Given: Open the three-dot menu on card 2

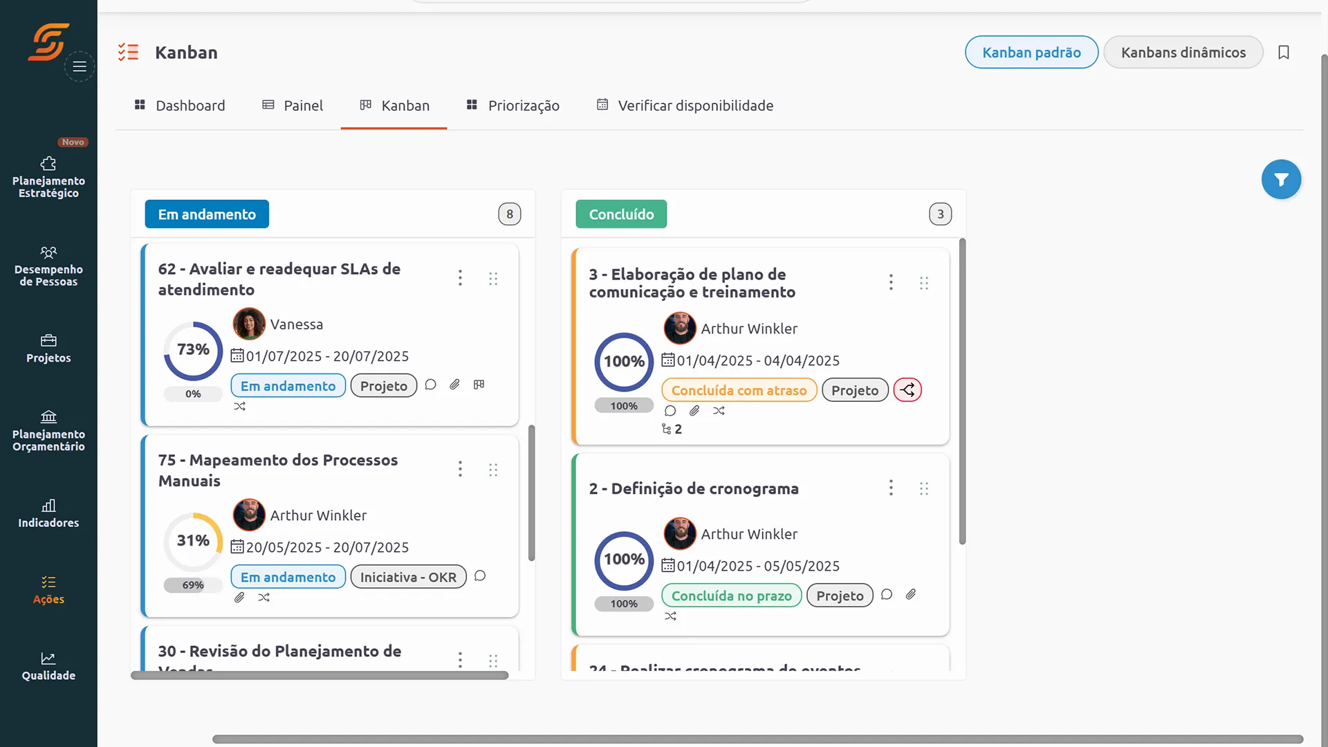Looking at the screenshot, I should (x=891, y=488).
